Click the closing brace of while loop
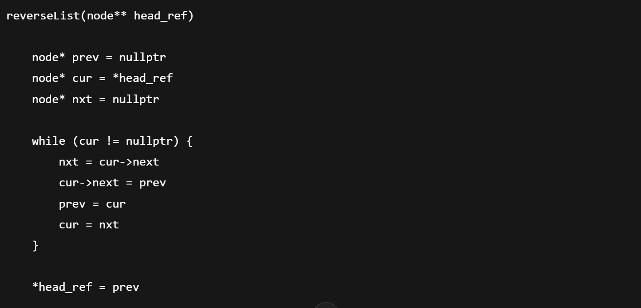641x308 pixels. (35, 246)
